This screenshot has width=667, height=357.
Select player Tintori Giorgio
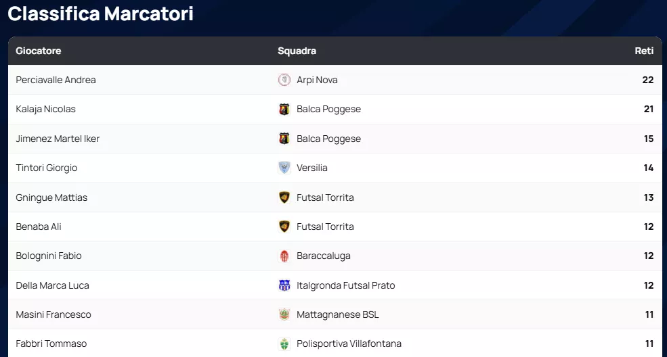click(47, 168)
